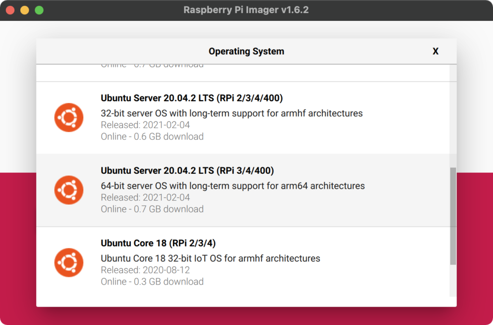This screenshot has width=493, height=325.
Task: Click the 'Operating System' dialog title
Action: (246, 51)
